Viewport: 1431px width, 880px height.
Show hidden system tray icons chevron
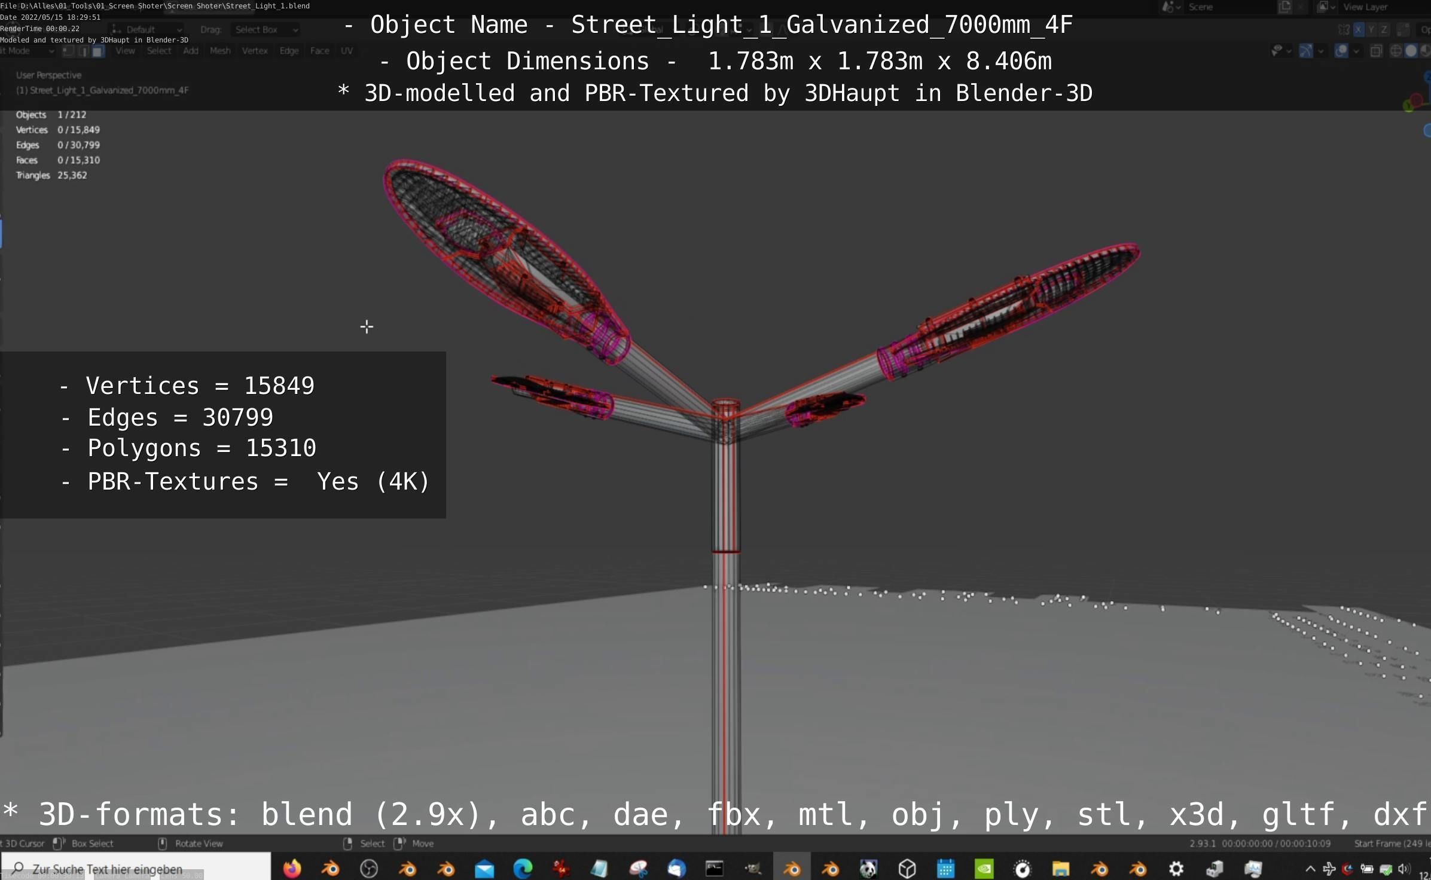(1310, 869)
